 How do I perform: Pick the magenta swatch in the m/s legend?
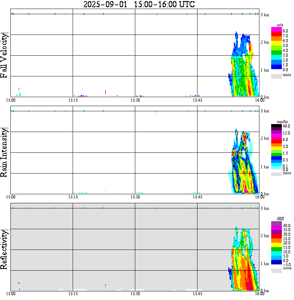(x=276, y=29)
